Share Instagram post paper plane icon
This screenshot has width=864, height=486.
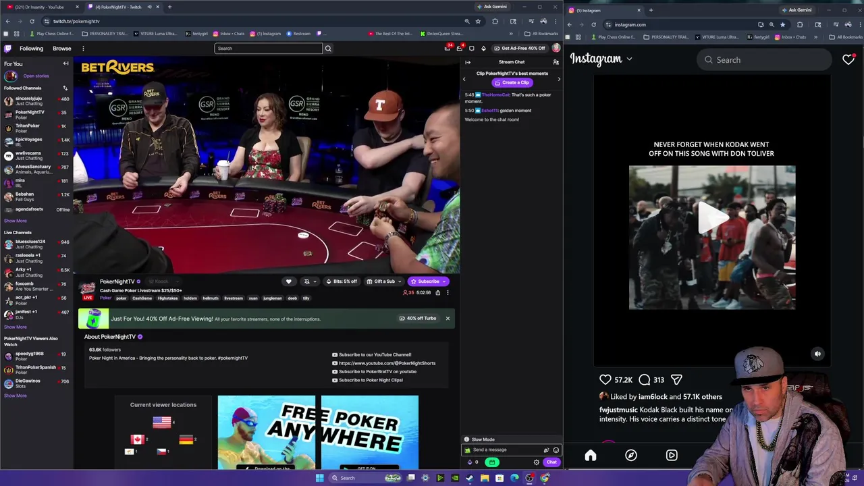click(676, 380)
